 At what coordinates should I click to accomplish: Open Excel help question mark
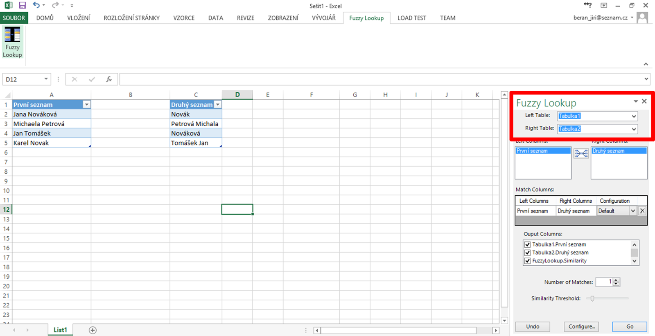(x=588, y=5)
